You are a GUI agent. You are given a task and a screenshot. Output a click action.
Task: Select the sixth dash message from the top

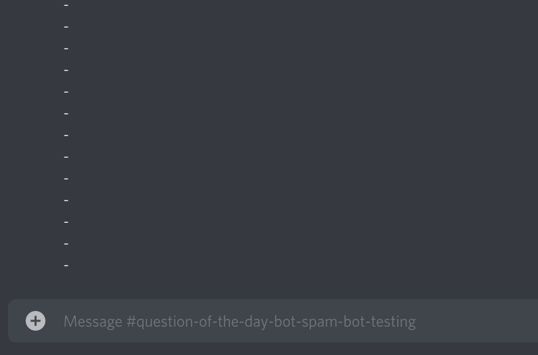click(x=67, y=114)
